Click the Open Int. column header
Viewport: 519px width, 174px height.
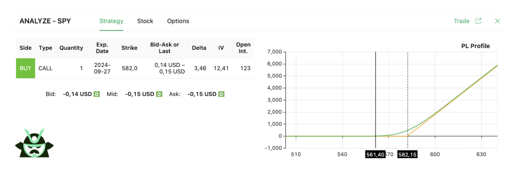pyautogui.click(x=243, y=48)
